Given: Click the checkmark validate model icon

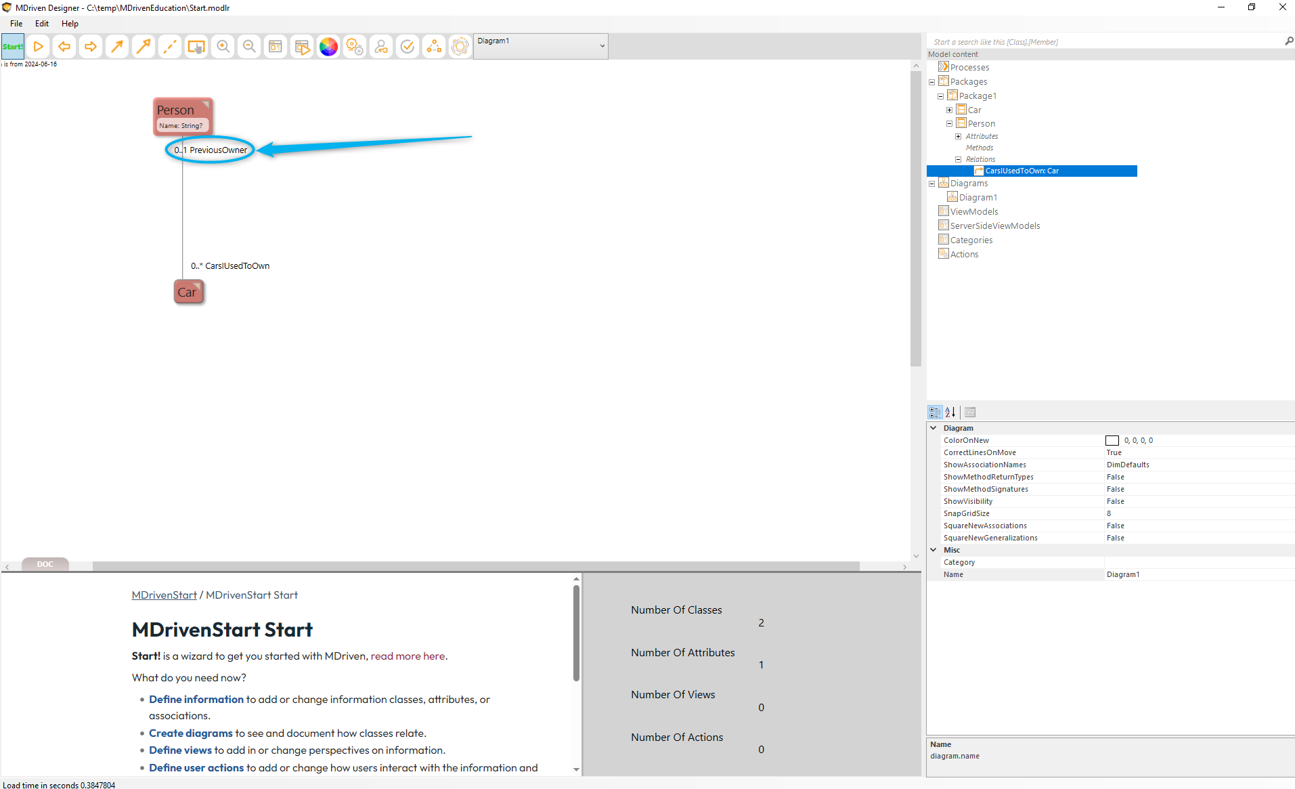Looking at the screenshot, I should tap(408, 47).
